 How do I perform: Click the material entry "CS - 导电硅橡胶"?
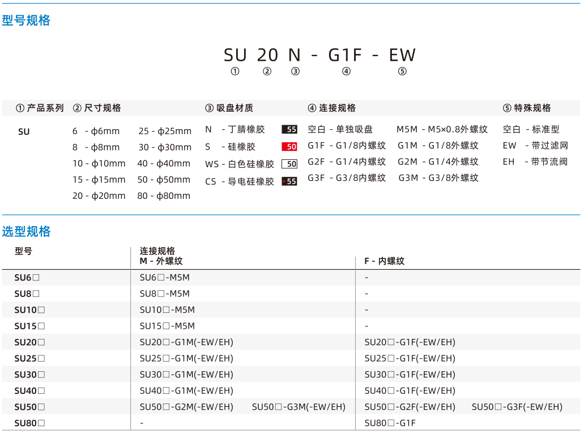click(240, 181)
